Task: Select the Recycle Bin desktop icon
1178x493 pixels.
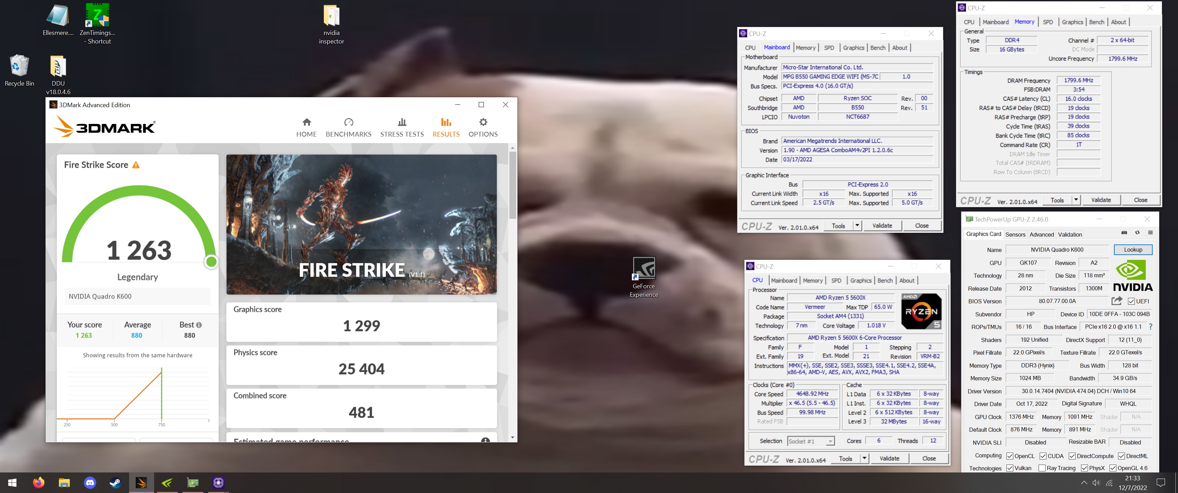Action: point(19,71)
